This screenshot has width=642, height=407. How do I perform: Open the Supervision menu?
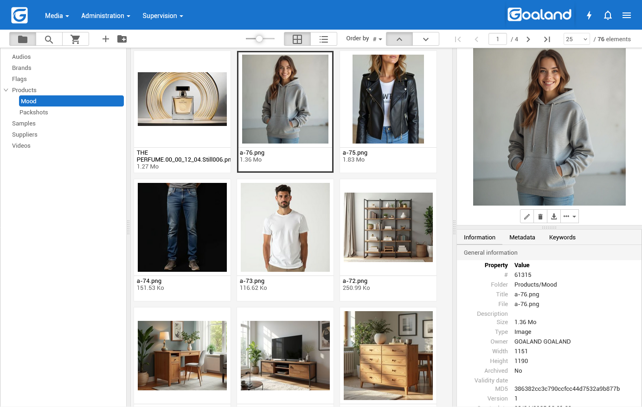pos(163,16)
